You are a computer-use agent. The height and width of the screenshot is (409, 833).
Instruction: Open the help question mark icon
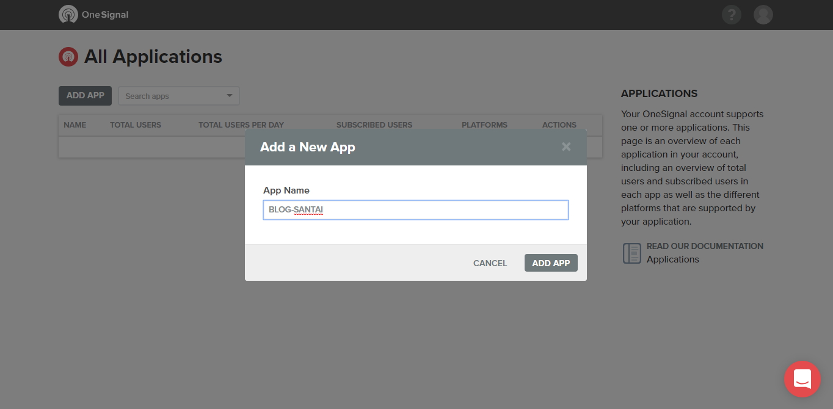732,14
